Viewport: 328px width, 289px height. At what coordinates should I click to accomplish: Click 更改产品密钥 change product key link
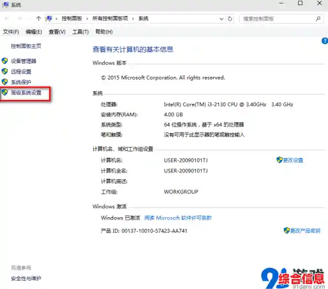[x=305, y=231]
